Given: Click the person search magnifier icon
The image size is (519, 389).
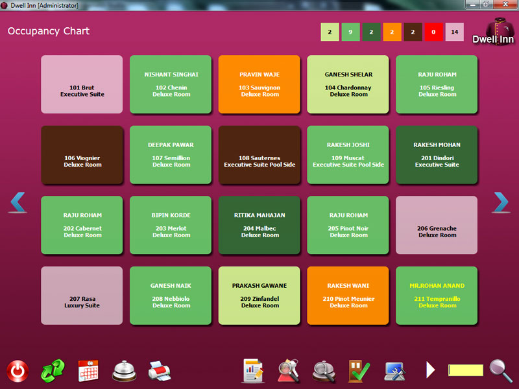Looking at the screenshot, I should (289, 370).
